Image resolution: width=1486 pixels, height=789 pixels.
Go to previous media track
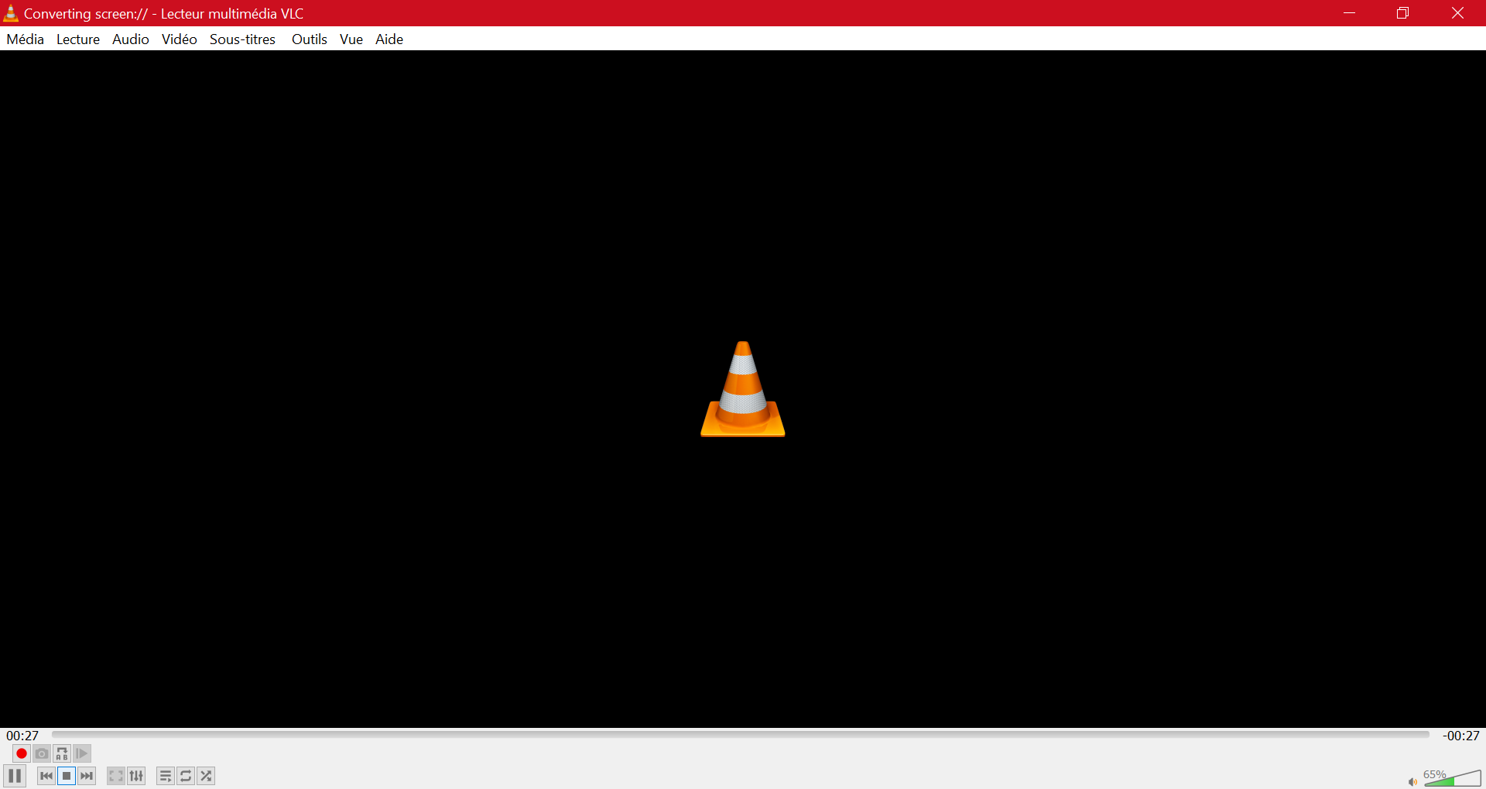point(46,776)
